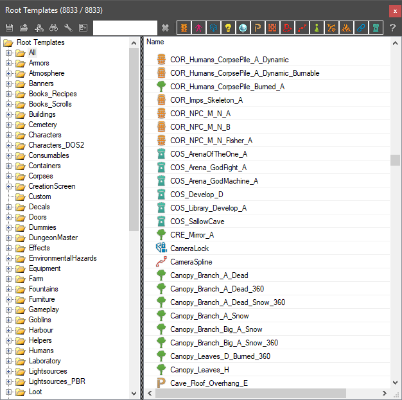Select the Custom folder in tree
The width and height of the screenshot is (402, 400).
point(40,196)
